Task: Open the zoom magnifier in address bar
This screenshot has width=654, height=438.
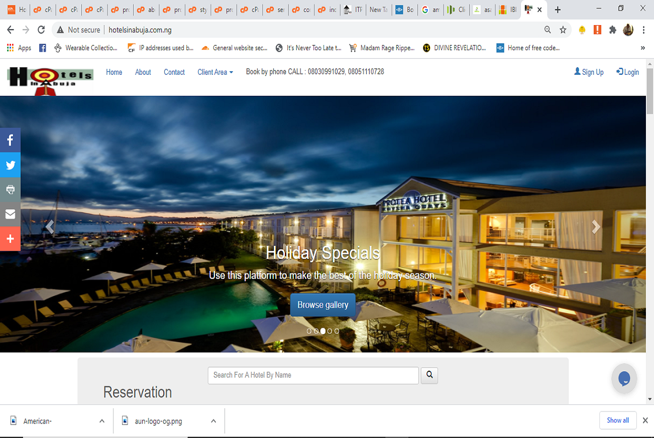Action: 548,30
